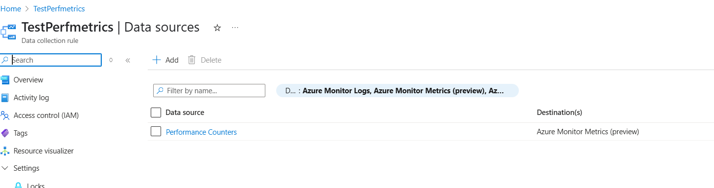Click the data collection rule resource icon
Image resolution: width=714 pixels, height=188 pixels.
click(8, 32)
